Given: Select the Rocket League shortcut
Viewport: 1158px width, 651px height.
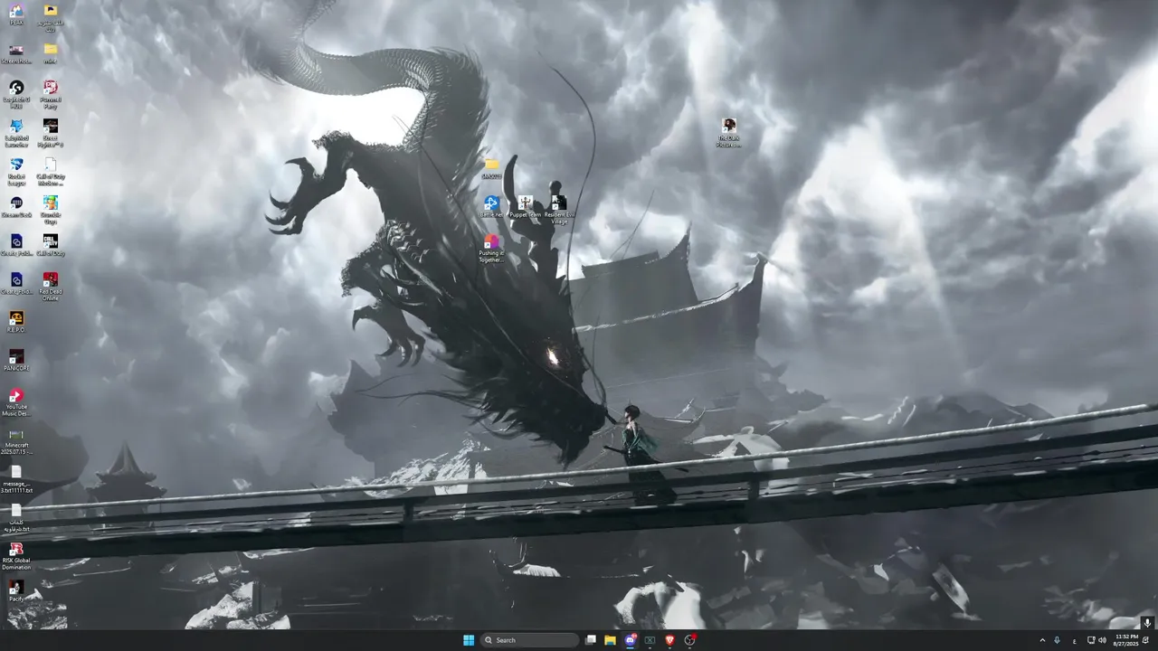Looking at the screenshot, I should pos(16,170).
